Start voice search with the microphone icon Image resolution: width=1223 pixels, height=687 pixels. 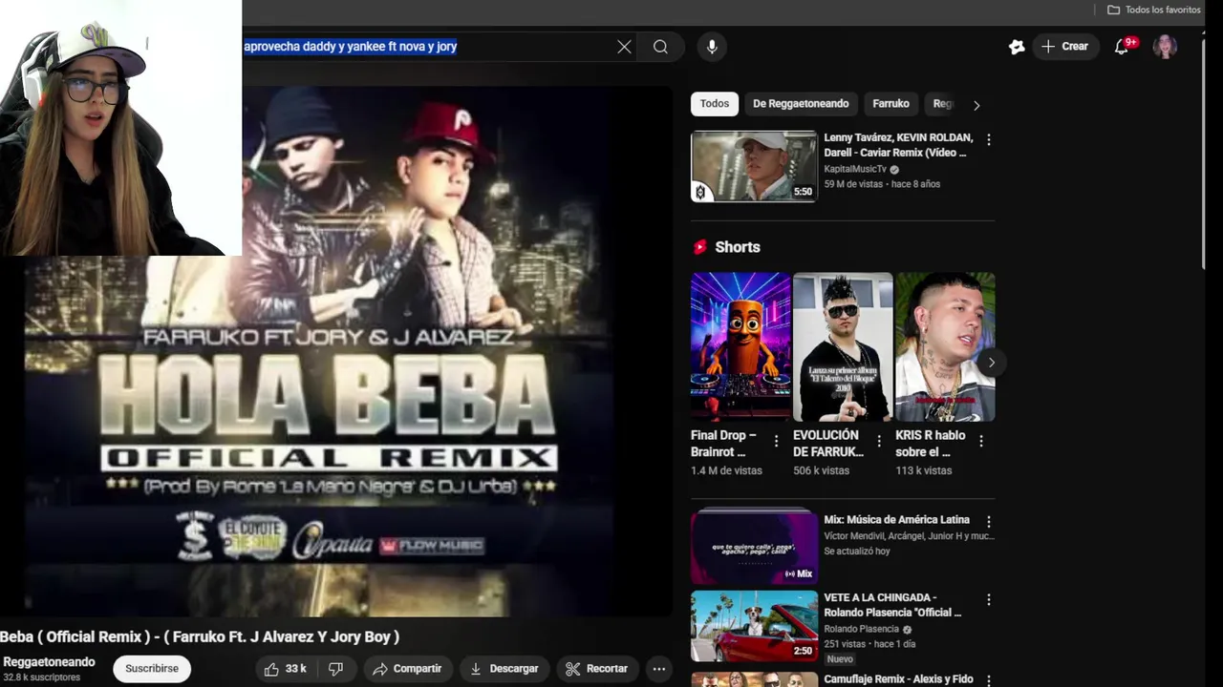(711, 47)
